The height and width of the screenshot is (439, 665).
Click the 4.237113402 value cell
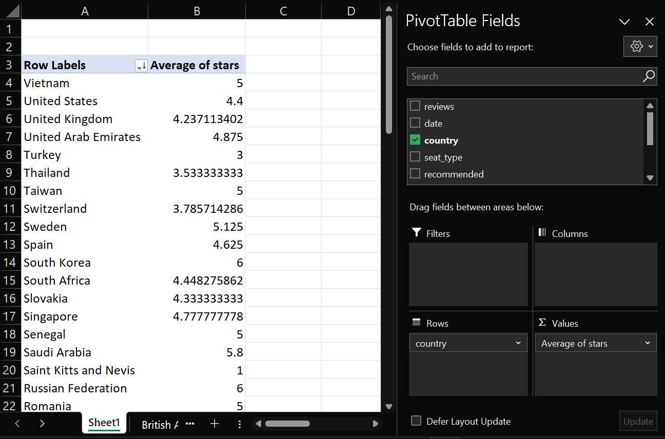tap(197, 119)
